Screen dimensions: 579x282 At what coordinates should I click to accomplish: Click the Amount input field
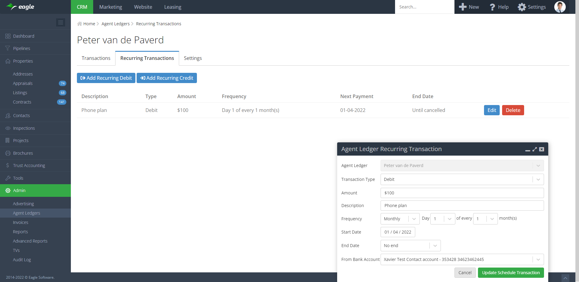point(462,193)
